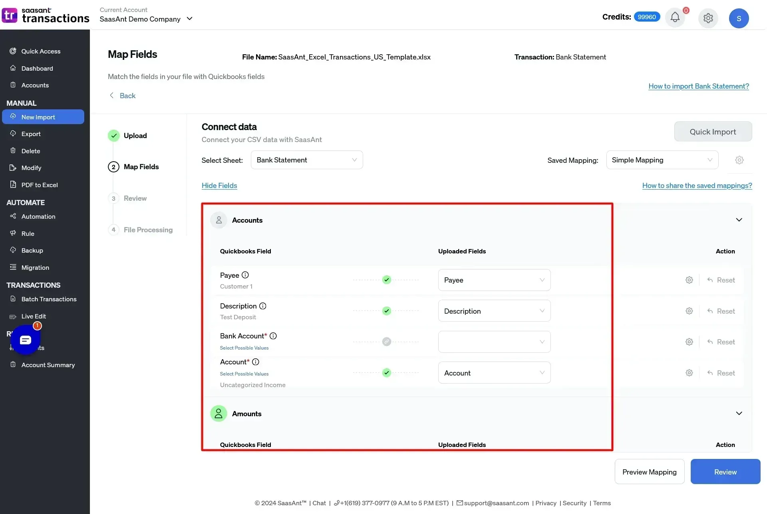Click the Amounts section person icon
This screenshot has height=514, width=767.
(218, 413)
